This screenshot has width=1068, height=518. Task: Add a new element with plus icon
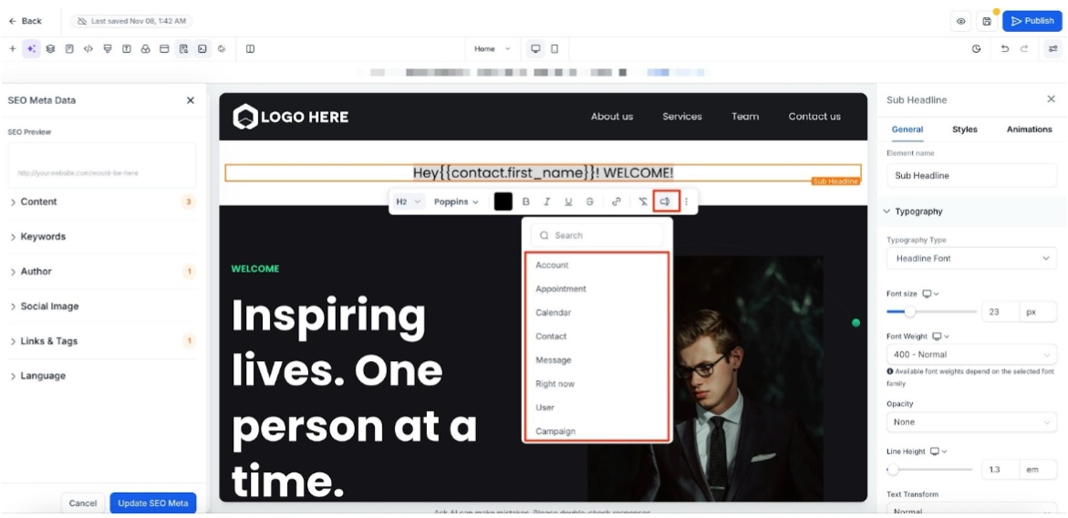[x=13, y=49]
